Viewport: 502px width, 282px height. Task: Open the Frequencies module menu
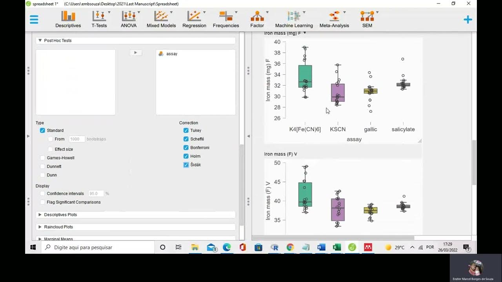click(226, 19)
